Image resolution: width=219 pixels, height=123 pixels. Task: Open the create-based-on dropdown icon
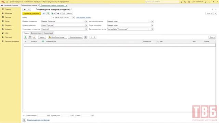point(53,14)
